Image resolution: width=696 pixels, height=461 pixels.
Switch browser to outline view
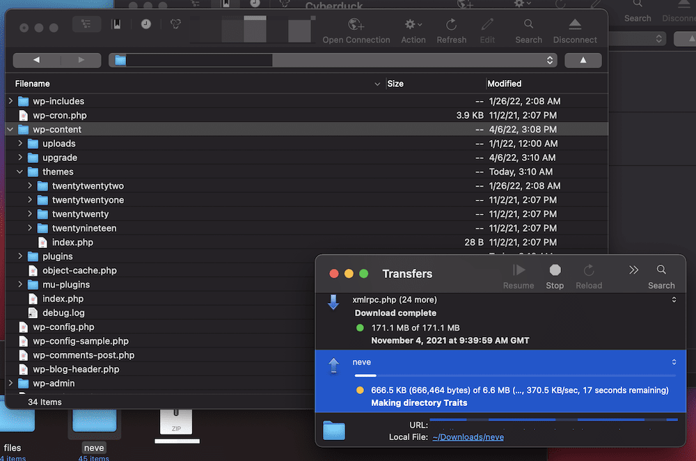tap(86, 23)
